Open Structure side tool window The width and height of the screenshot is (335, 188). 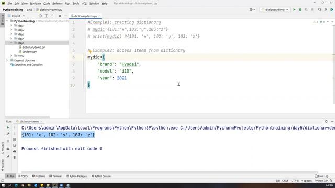[x=2, y=148]
